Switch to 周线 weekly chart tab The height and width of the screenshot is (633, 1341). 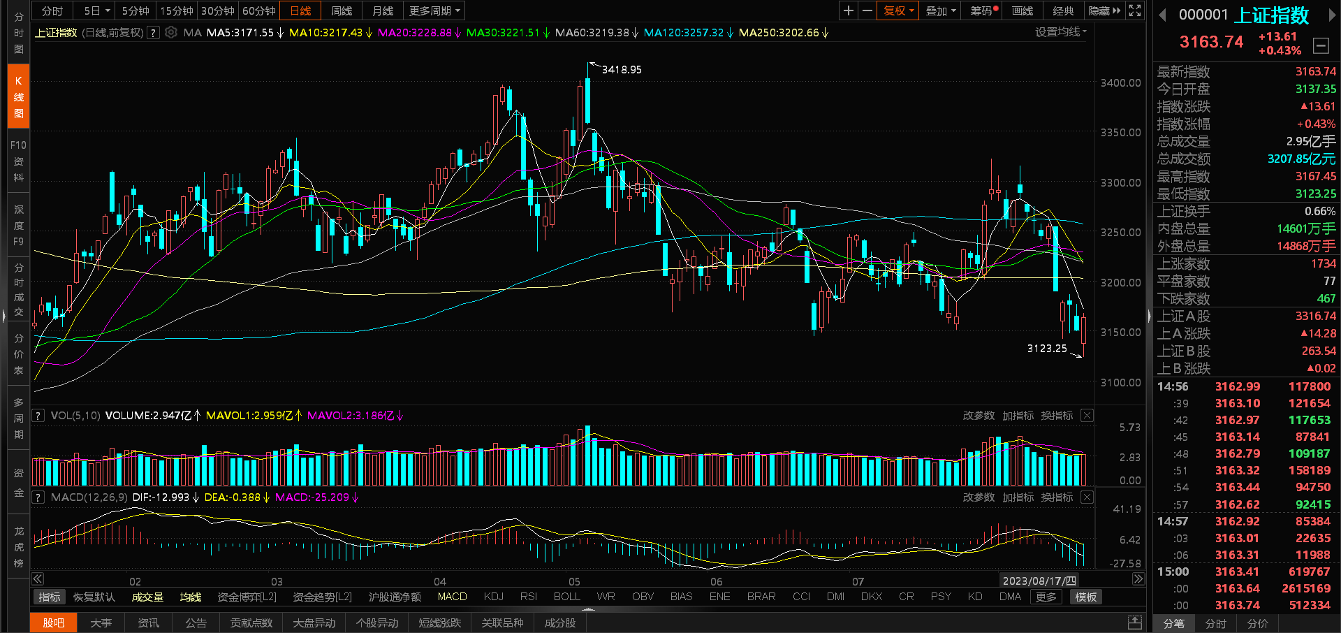[x=342, y=10]
